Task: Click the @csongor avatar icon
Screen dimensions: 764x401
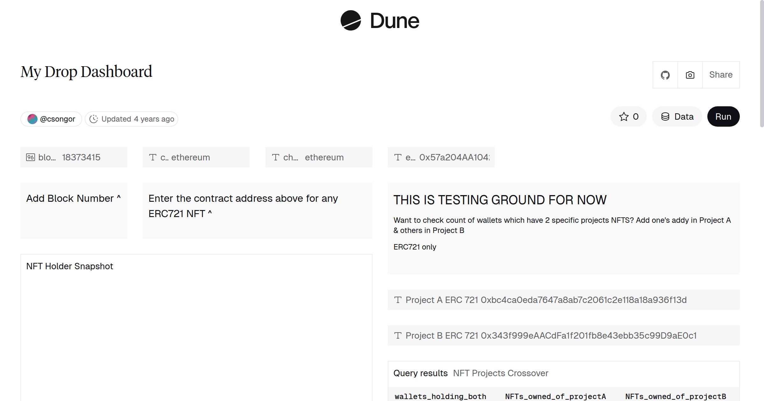Action: [32, 119]
